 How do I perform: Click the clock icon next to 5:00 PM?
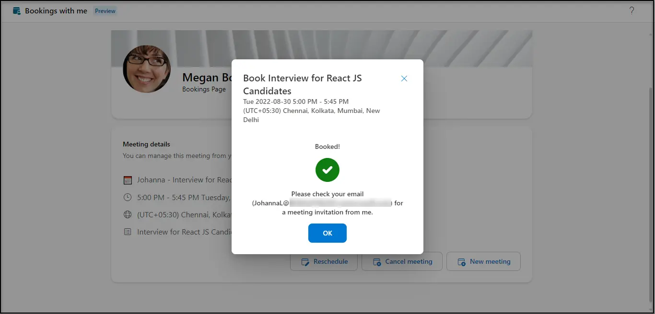point(128,197)
